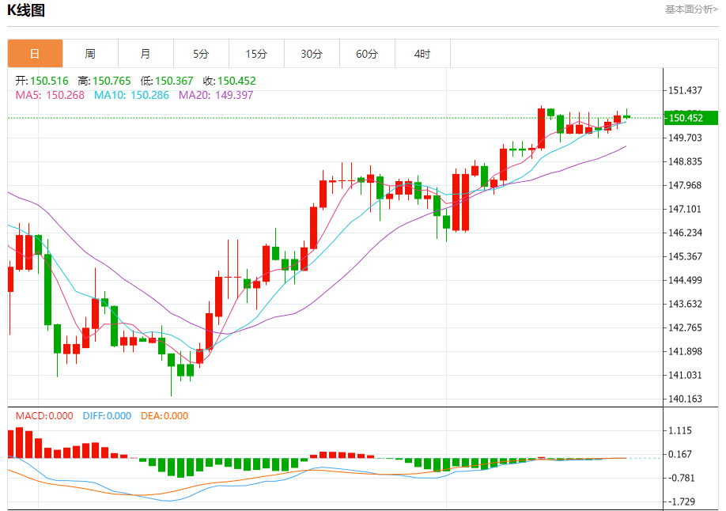Click the 143.632 price axis label

tap(685, 304)
